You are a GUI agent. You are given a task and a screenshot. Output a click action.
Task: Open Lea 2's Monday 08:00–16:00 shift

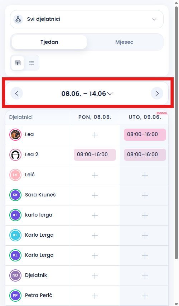tap(95, 155)
